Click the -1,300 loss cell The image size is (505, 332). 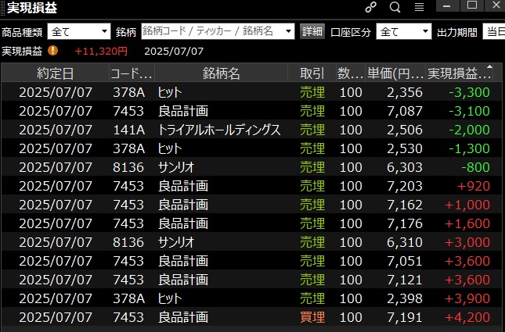coord(469,148)
